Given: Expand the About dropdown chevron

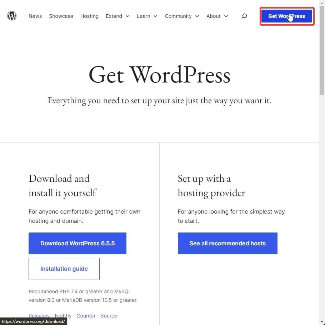Looking at the screenshot, I should pos(226,16).
